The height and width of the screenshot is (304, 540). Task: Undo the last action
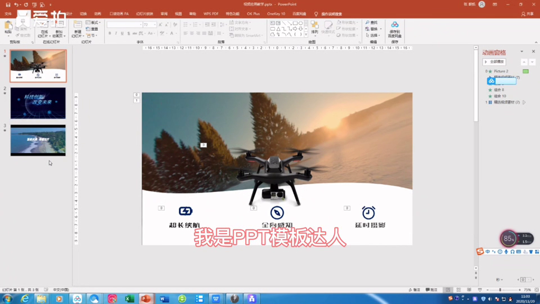tap(16, 5)
